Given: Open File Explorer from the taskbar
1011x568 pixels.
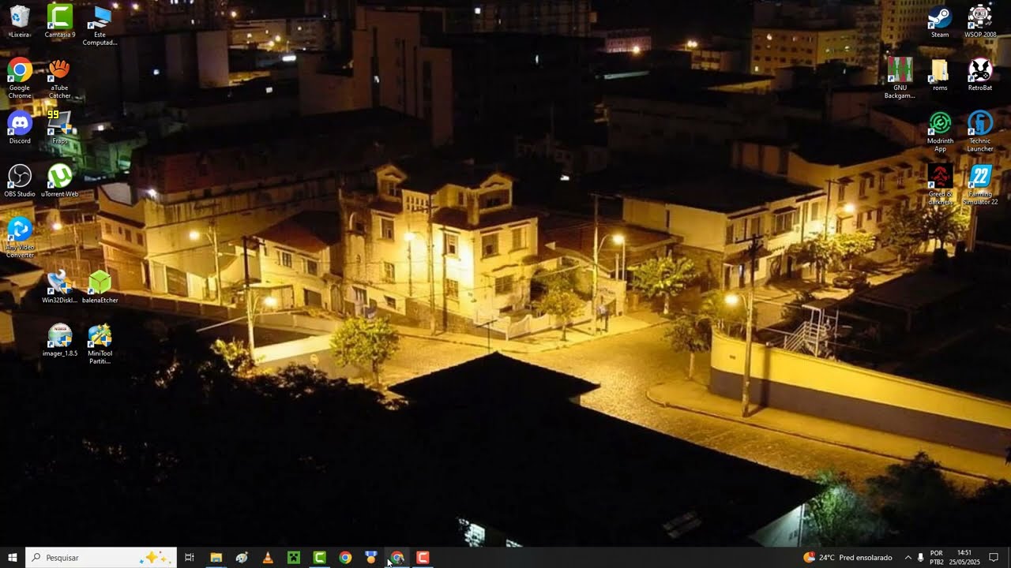Looking at the screenshot, I should point(216,558).
